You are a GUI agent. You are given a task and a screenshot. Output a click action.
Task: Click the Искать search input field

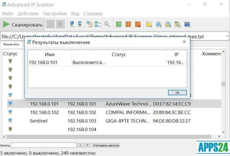[44, 145]
